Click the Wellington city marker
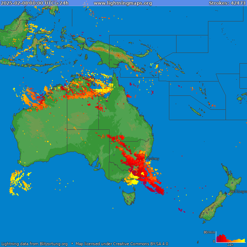247x247 pixels. pos(229,194)
